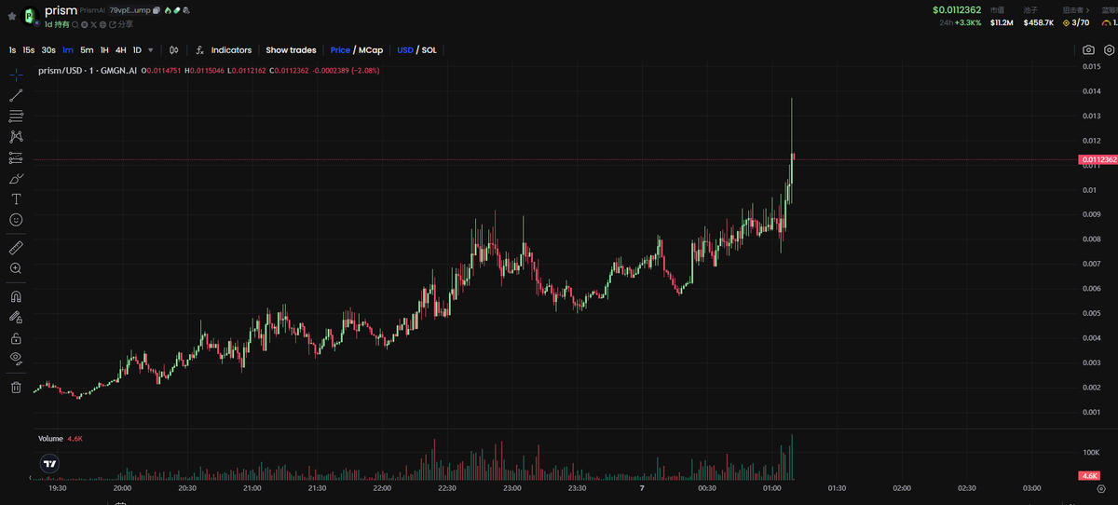Open the forecasting and measurement tools
The height and width of the screenshot is (505, 1118).
click(16, 157)
